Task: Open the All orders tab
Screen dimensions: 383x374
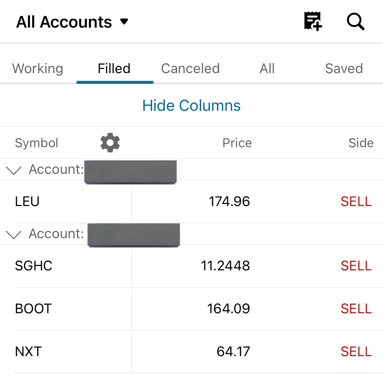Action: tap(267, 69)
